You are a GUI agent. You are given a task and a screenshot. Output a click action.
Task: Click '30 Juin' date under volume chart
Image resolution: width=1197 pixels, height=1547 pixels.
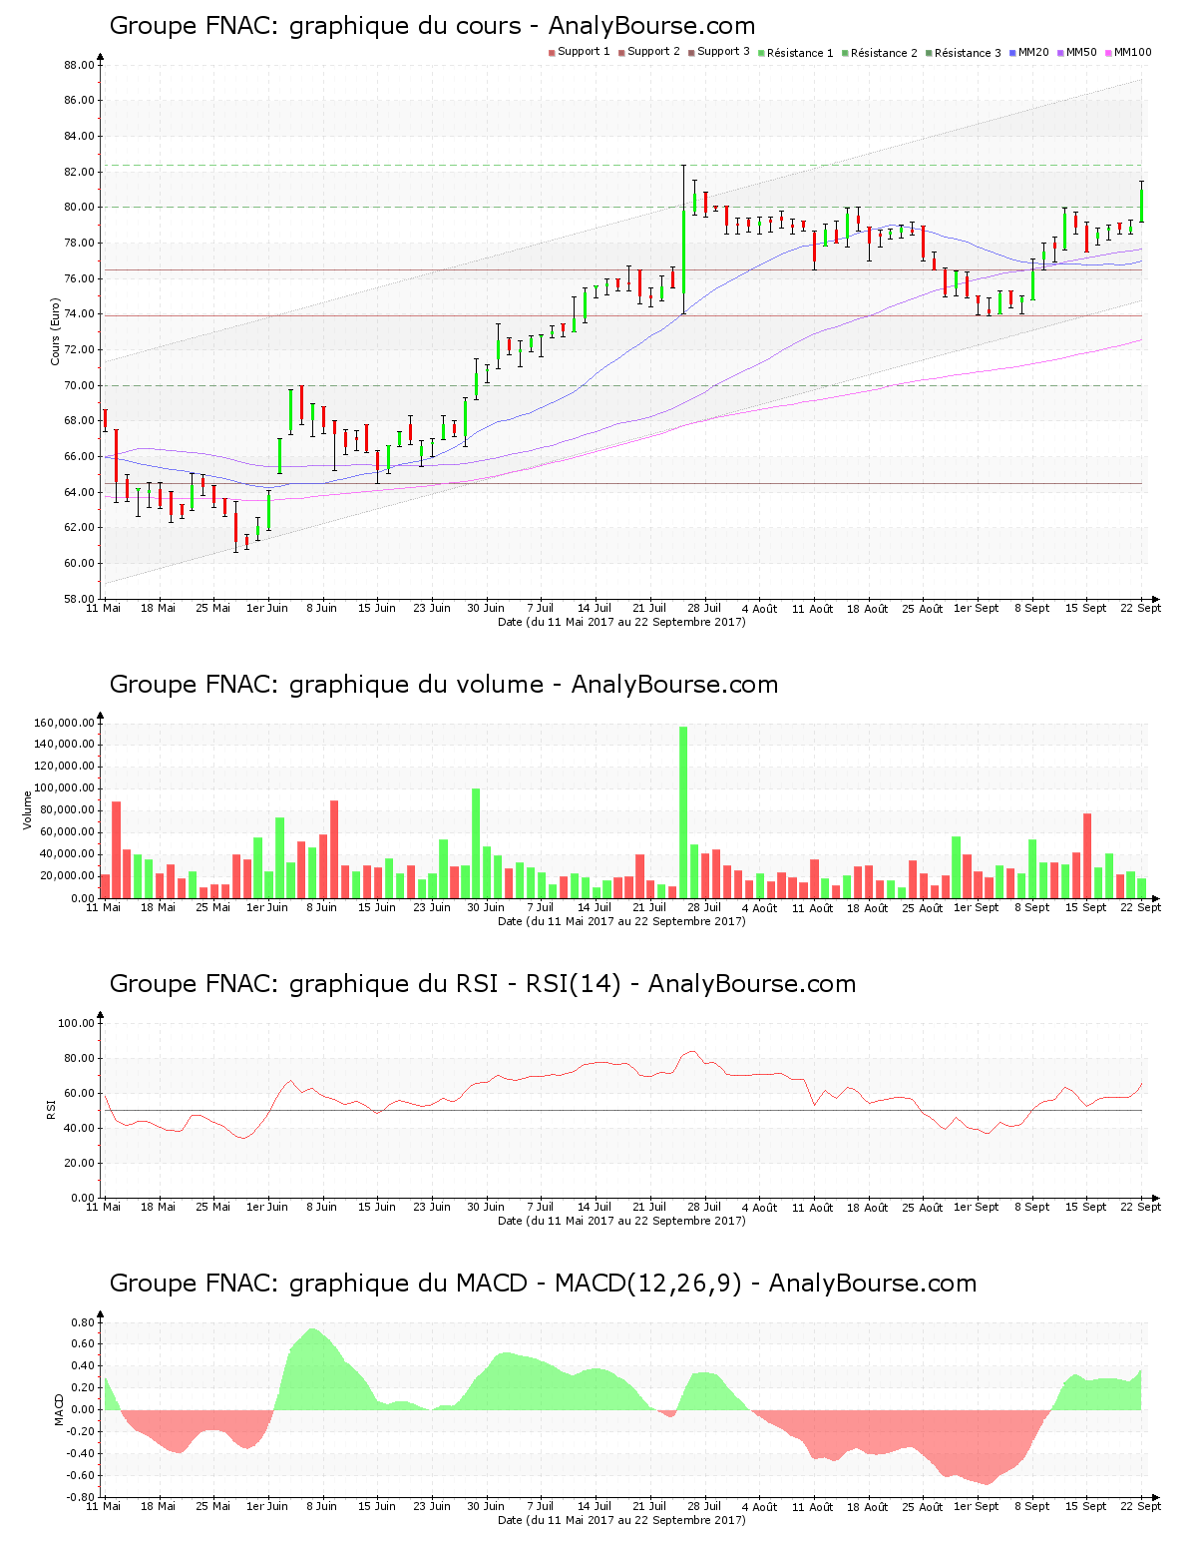(x=486, y=907)
